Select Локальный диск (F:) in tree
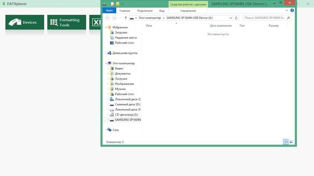 click(128, 110)
